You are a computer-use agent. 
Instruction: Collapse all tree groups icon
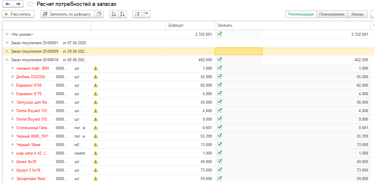(x=146, y=14)
